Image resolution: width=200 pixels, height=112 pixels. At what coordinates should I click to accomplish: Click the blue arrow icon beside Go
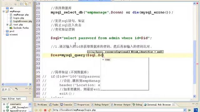196,110
